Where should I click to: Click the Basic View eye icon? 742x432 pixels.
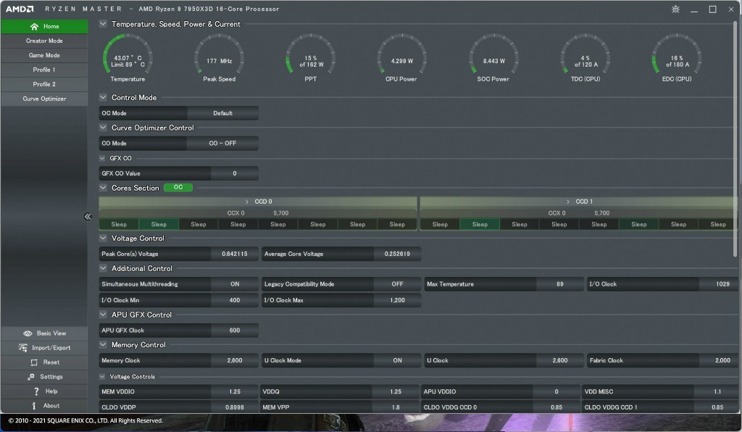click(x=28, y=333)
